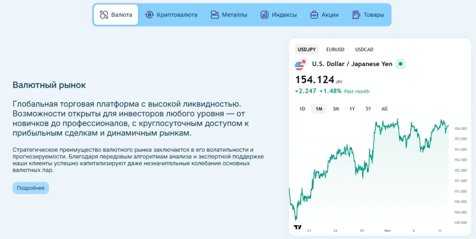476x239 pixels.
Task: Select the USDJPY symbol tab
Action: point(307,50)
